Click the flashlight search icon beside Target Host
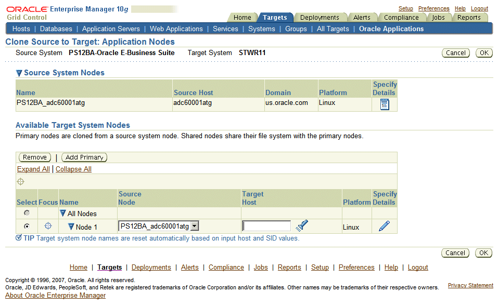Image resolution: width=498 pixels, height=306 pixels. [x=302, y=225]
